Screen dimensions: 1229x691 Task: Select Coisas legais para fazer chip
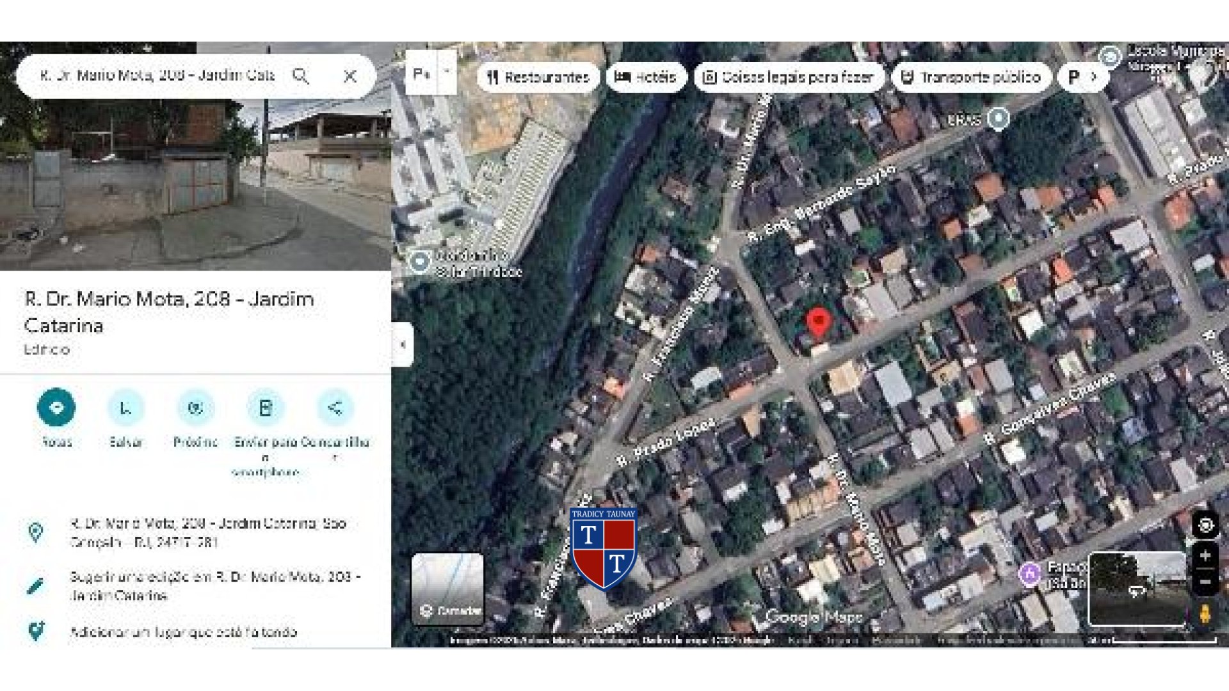789,77
